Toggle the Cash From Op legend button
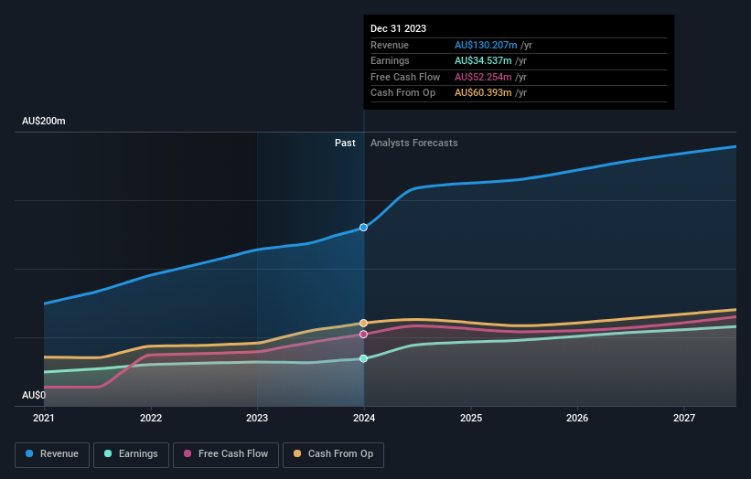 [333, 454]
